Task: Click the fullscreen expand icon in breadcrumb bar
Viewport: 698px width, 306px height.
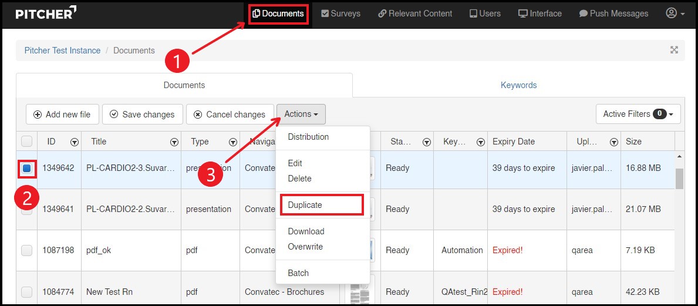Action: click(674, 50)
